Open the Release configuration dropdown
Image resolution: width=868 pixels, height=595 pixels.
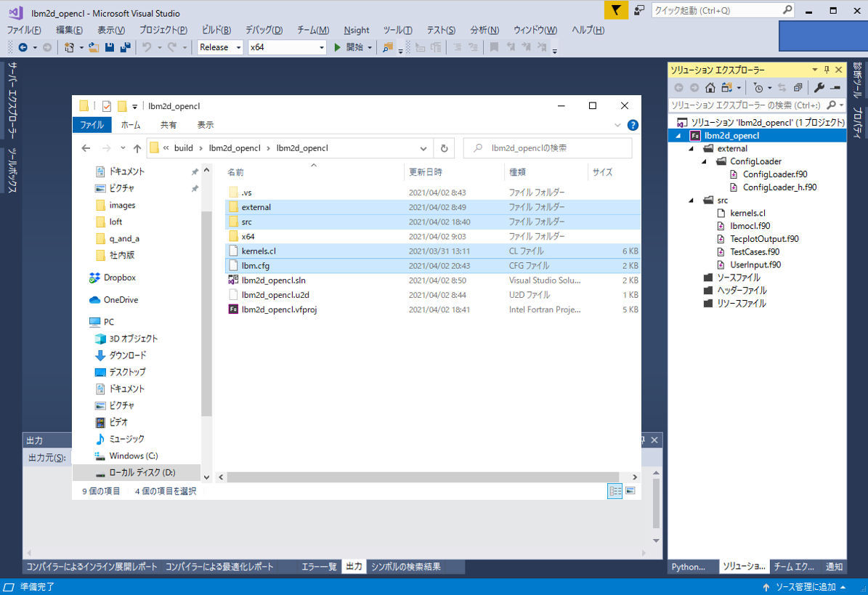pos(222,47)
